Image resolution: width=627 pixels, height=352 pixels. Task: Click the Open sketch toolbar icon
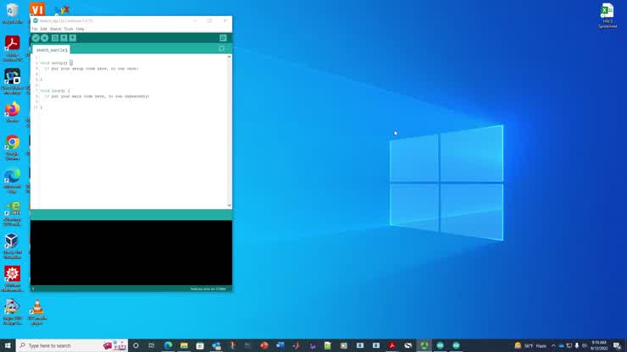click(64, 38)
